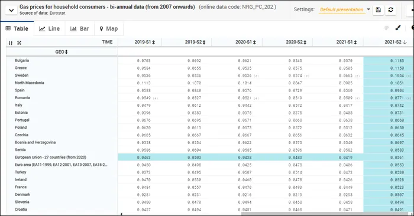Viewport: 414px width, 216px height.
Task: Select the Greece row label
Action: [x=21, y=68]
